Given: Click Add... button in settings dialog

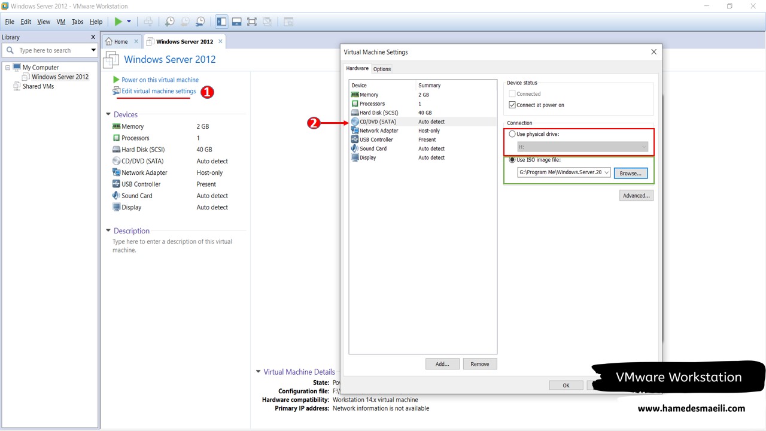Looking at the screenshot, I should [x=442, y=364].
